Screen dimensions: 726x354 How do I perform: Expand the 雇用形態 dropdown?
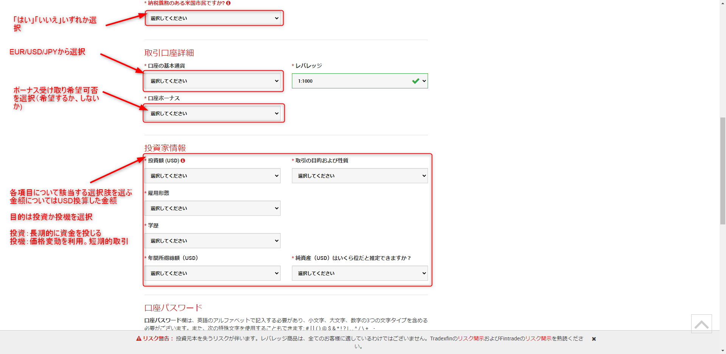coord(213,208)
